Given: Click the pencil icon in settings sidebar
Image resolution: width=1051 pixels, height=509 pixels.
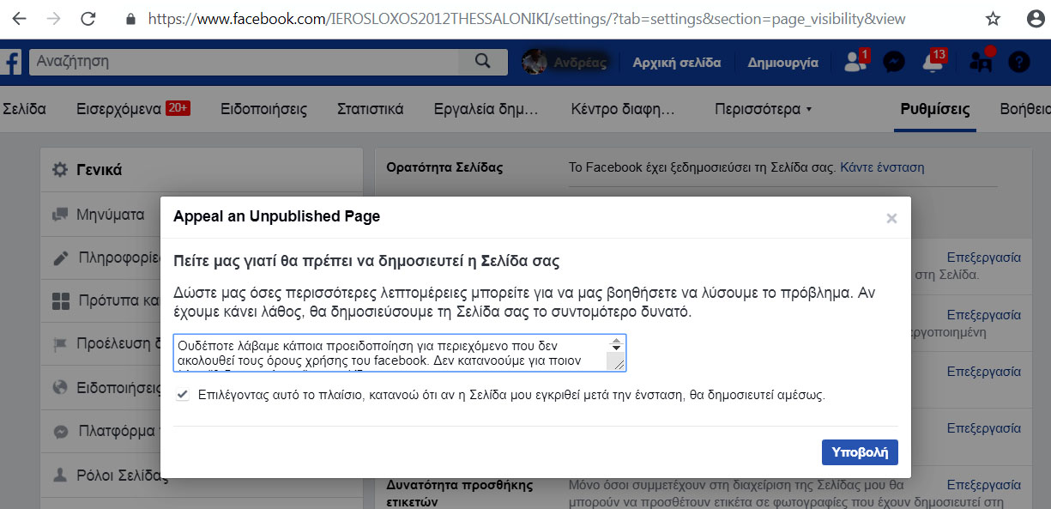Looking at the screenshot, I should [60, 258].
